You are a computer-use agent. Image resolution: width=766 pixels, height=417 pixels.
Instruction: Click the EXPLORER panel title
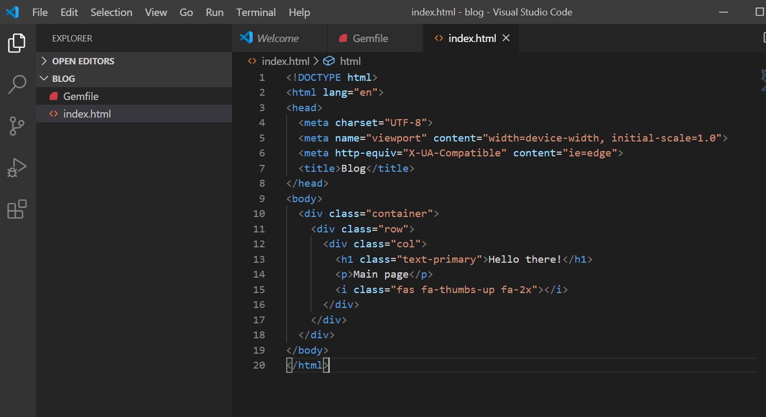[72, 38]
